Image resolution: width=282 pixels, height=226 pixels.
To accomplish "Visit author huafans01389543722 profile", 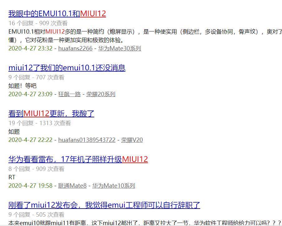I will click(x=87, y=140).
